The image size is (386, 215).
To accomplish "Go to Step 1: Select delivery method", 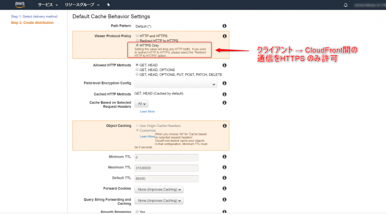I will click(x=34, y=16).
